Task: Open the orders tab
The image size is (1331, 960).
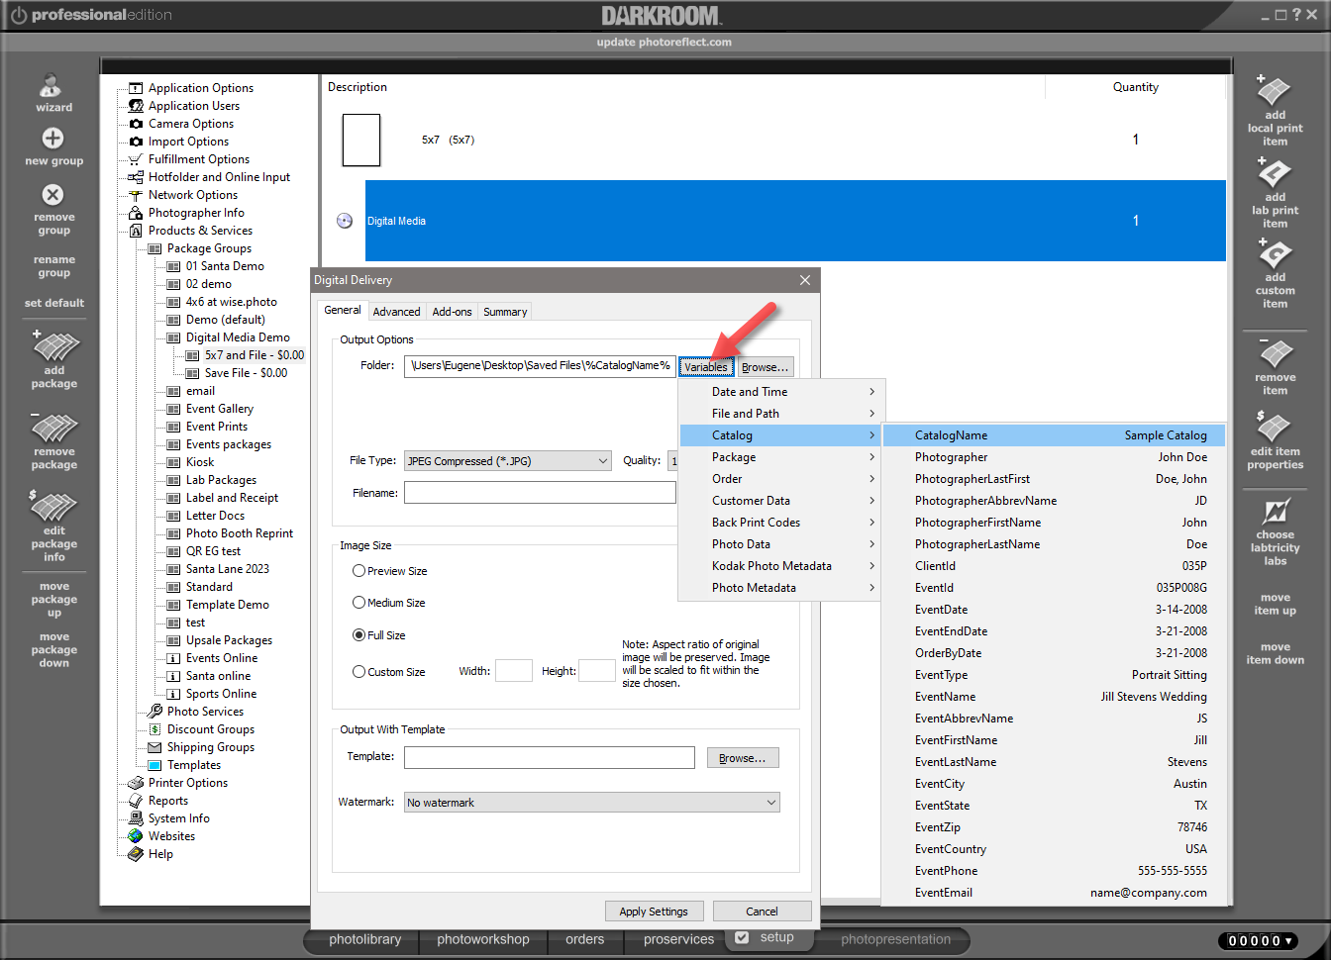Action: [584, 939]
